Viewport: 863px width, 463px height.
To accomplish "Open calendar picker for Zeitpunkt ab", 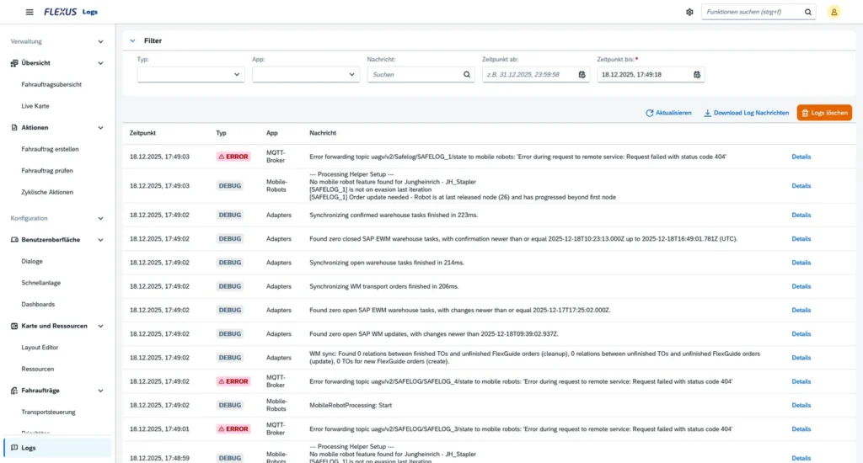I will click(582, 75).
